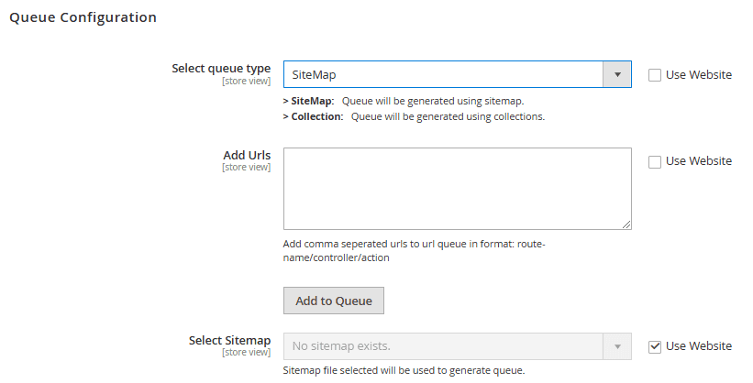Click the arrow icon on the SiteMap dropdown
This screenshot has width=753, height=383.
coord(617,74)
